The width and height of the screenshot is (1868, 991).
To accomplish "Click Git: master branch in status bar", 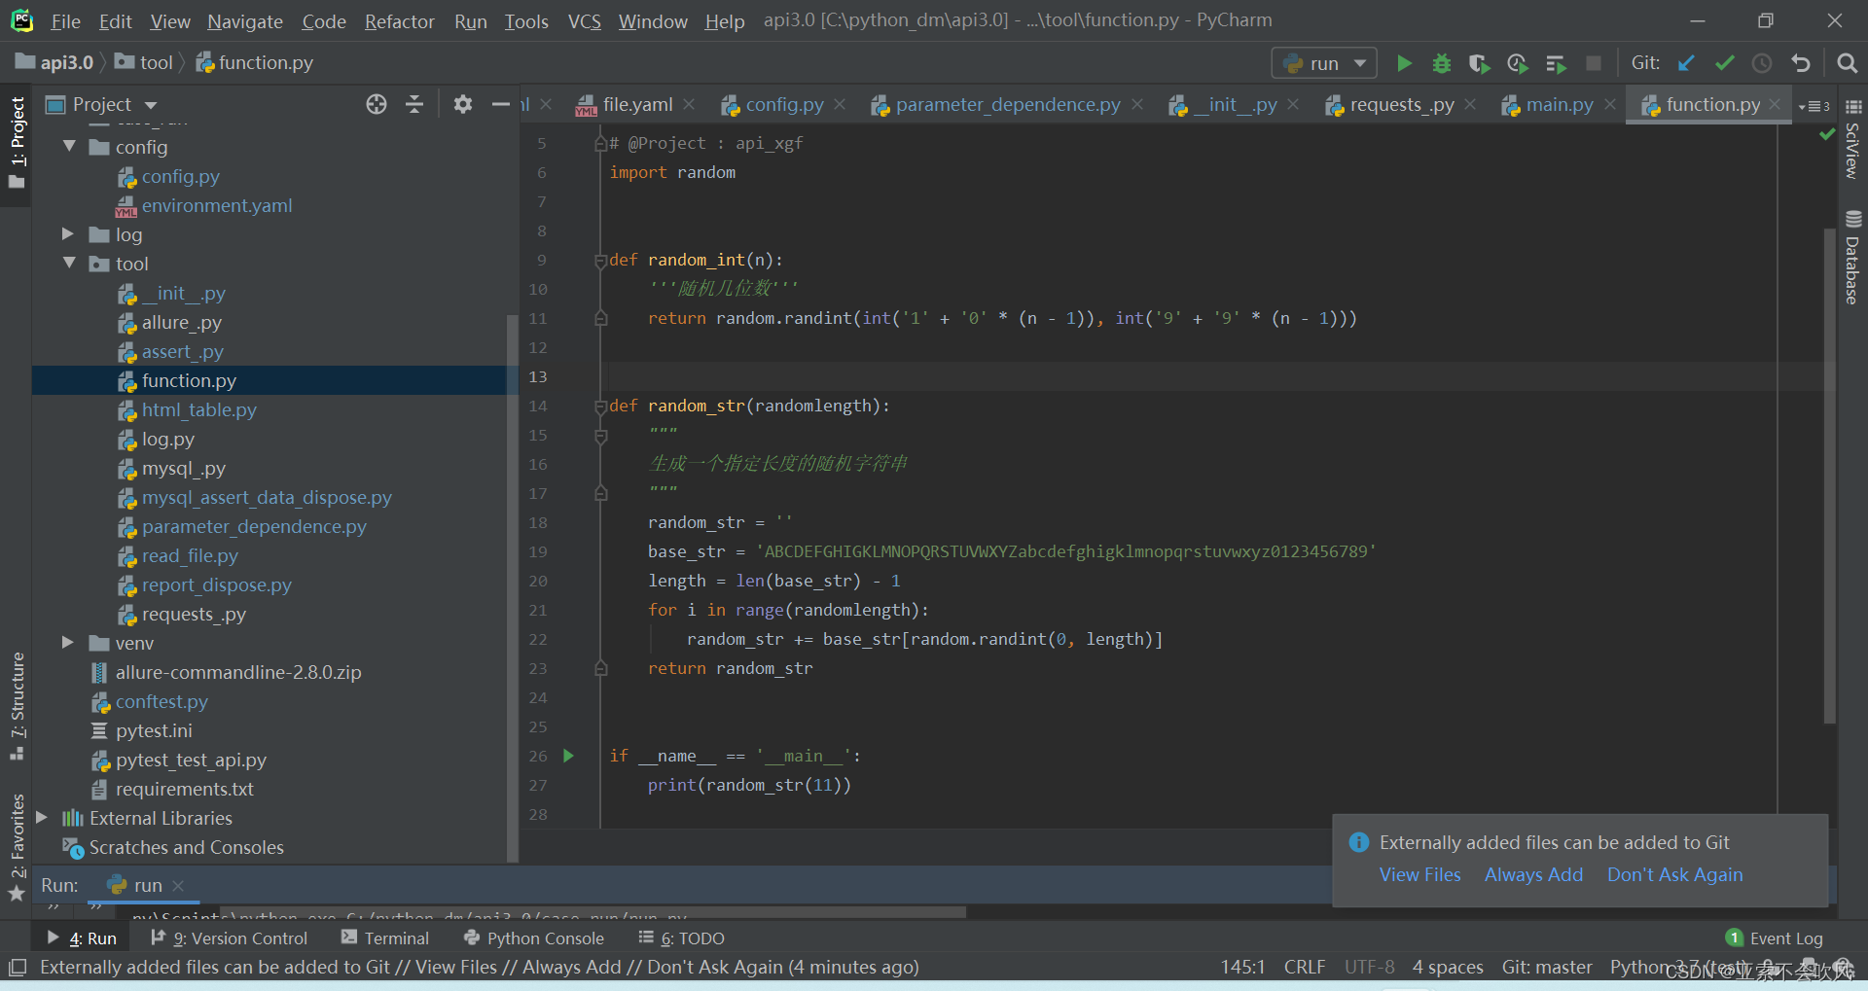I will 1547,967.
